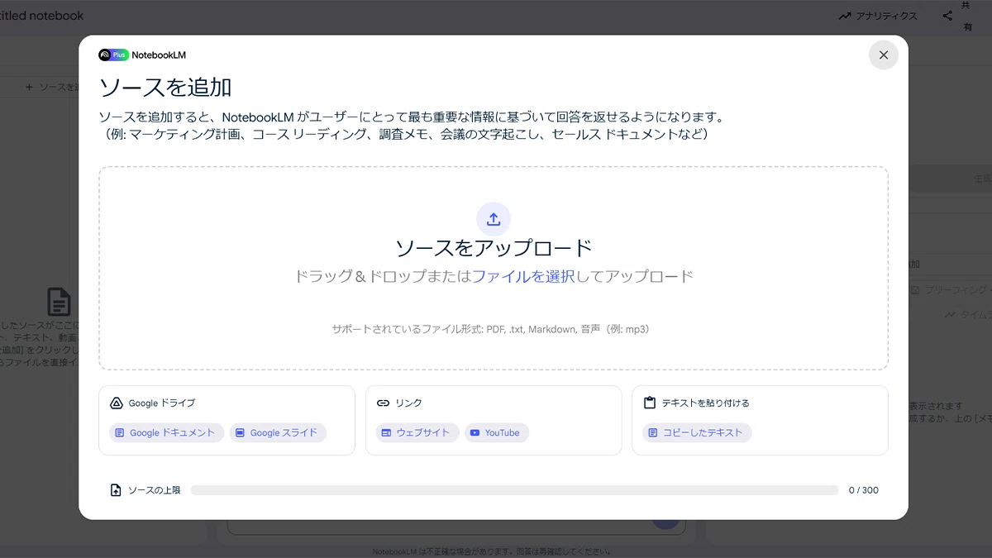Click the Google ドライブ label
Viewport: 992px width, 558px height.
pyautogui.click(x=162, y=403)
